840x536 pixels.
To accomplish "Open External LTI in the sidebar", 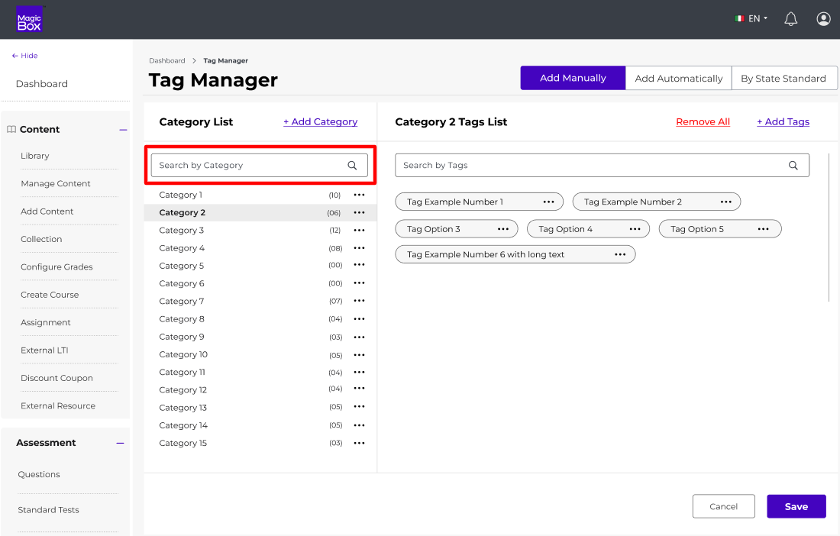I will pos(44,350).
